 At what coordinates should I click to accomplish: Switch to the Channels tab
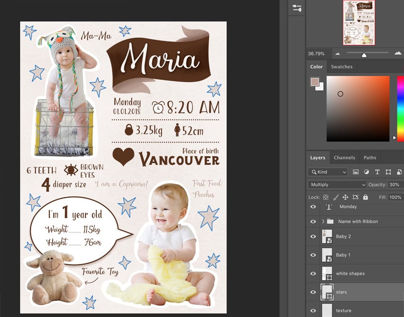coord(344,158)
